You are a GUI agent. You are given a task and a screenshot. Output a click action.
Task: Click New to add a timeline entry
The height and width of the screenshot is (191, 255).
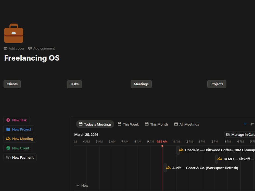(82, 185)
